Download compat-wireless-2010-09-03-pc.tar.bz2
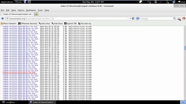The width and height of the screenshot is (186, 104). click(x=20, y=81)
